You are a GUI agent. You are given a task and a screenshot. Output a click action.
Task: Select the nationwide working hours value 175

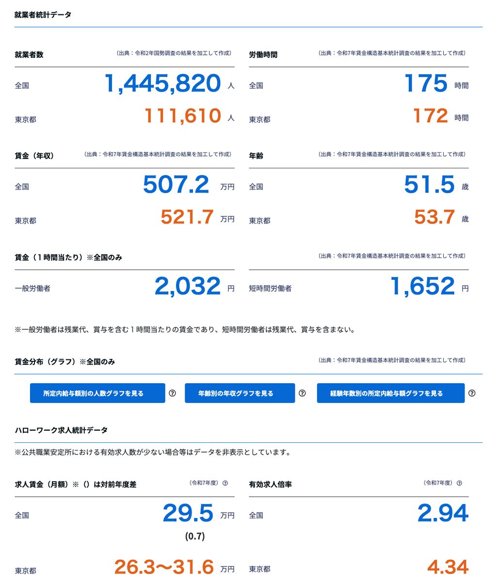point(426,83)
